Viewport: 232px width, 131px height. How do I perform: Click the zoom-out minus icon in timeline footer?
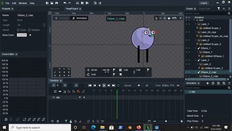155,121
